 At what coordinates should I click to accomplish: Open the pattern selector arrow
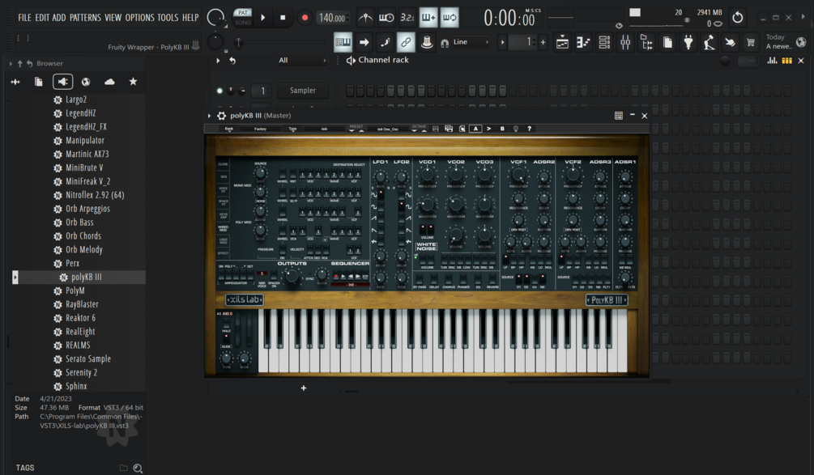pyautogui.click(x=502, y=42)
